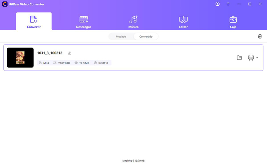The height and width of the screenshot is (164, 267).
Task: Click the trash icon to delete all
Action: point(260,37)
